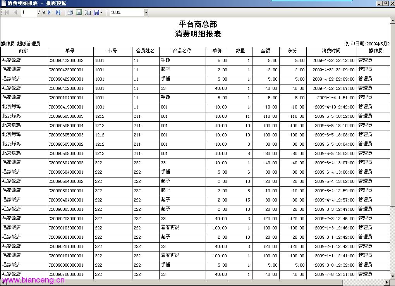Select order number C20090504000001

66,191
